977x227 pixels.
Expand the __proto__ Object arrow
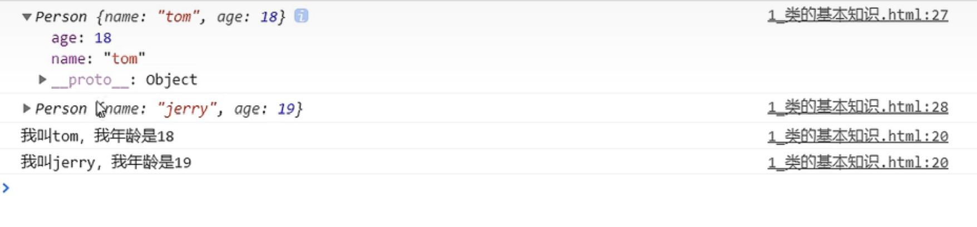pos(42,80)
